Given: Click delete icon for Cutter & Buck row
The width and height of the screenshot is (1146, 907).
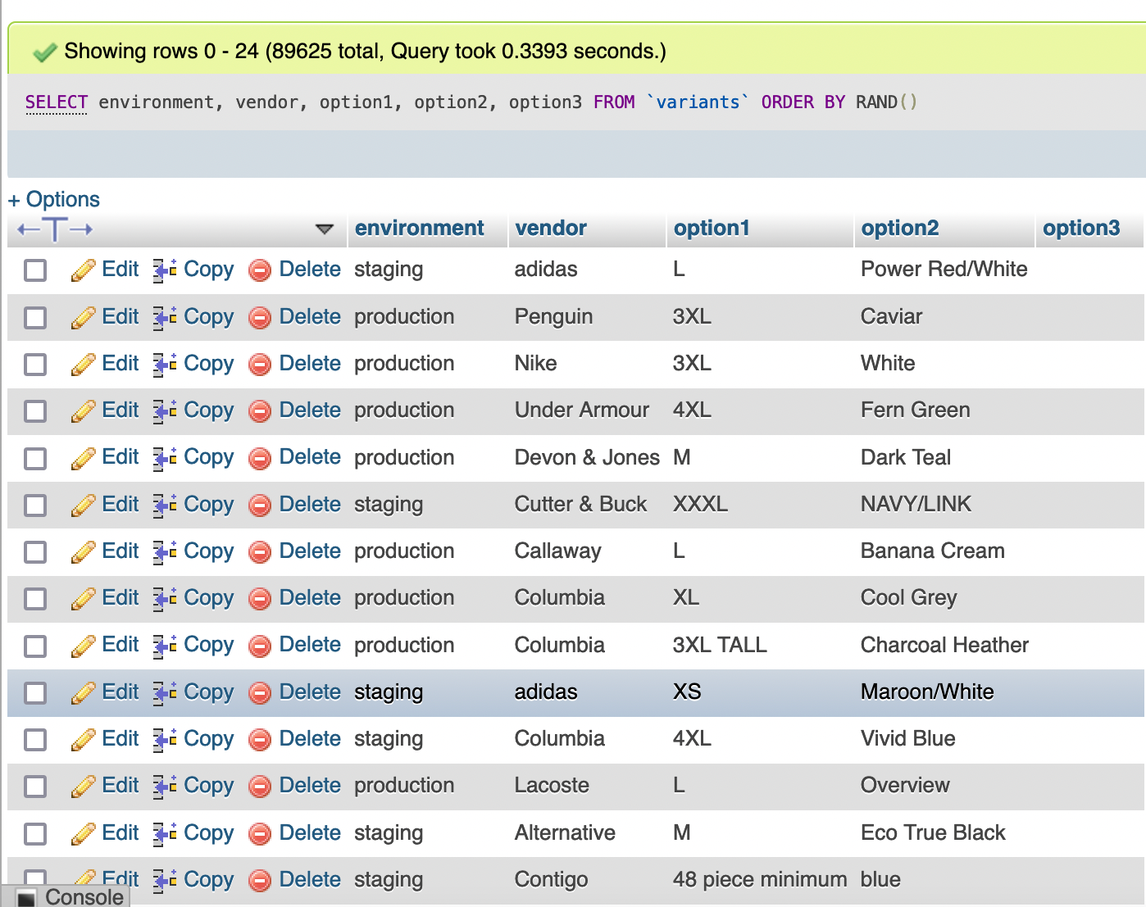Looking at the screenshot, I should (x=260, y=505).
